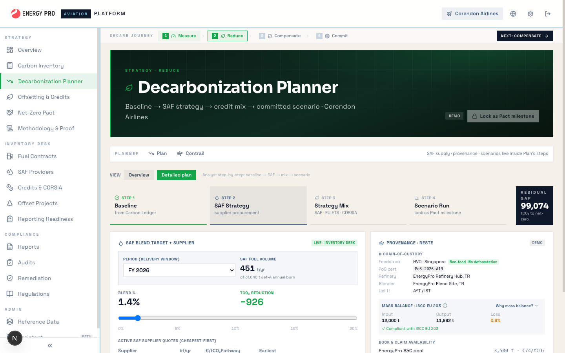
Task: Open Regulations page
Action: tap(49, 294)
